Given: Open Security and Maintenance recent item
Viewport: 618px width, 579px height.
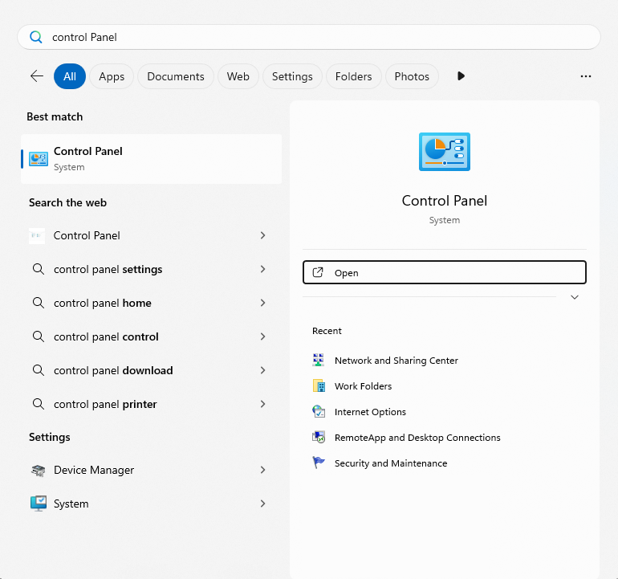Looking at the screenshot, I should click(390, 463).
